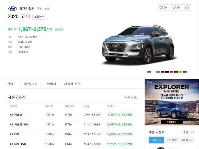Click 자세히 보기 button in Explorer ad
Image resolution: width=199 pixels, height=149 pixels.
point(172,122)
